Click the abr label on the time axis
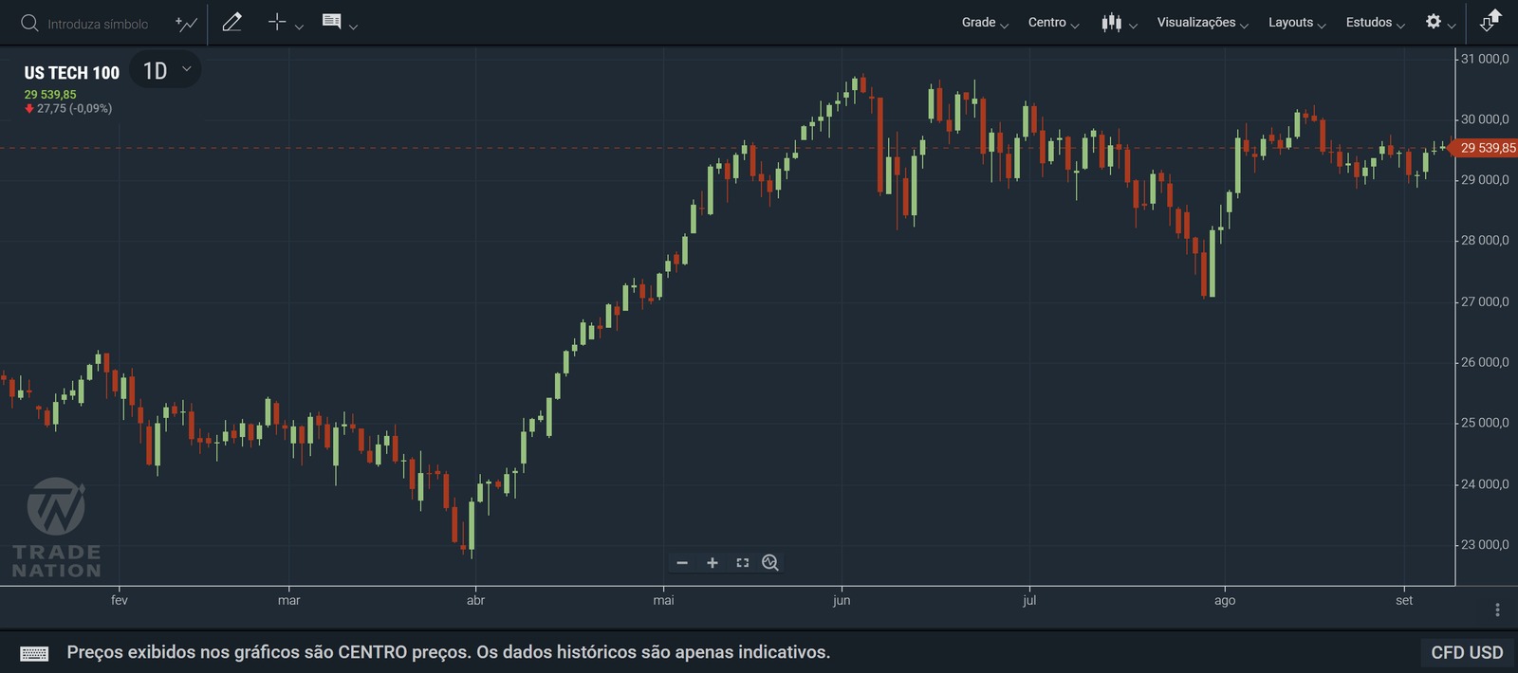This screenshot has width=1518, height=673. (x=476, y=600)
